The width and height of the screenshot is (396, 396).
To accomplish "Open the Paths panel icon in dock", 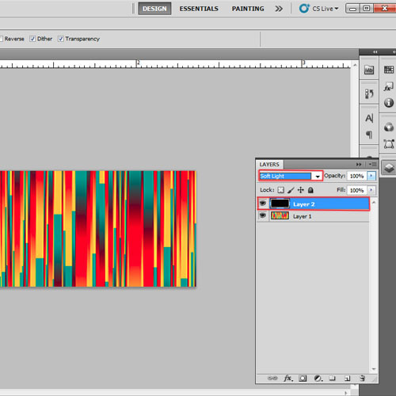I will pos(389,144).
